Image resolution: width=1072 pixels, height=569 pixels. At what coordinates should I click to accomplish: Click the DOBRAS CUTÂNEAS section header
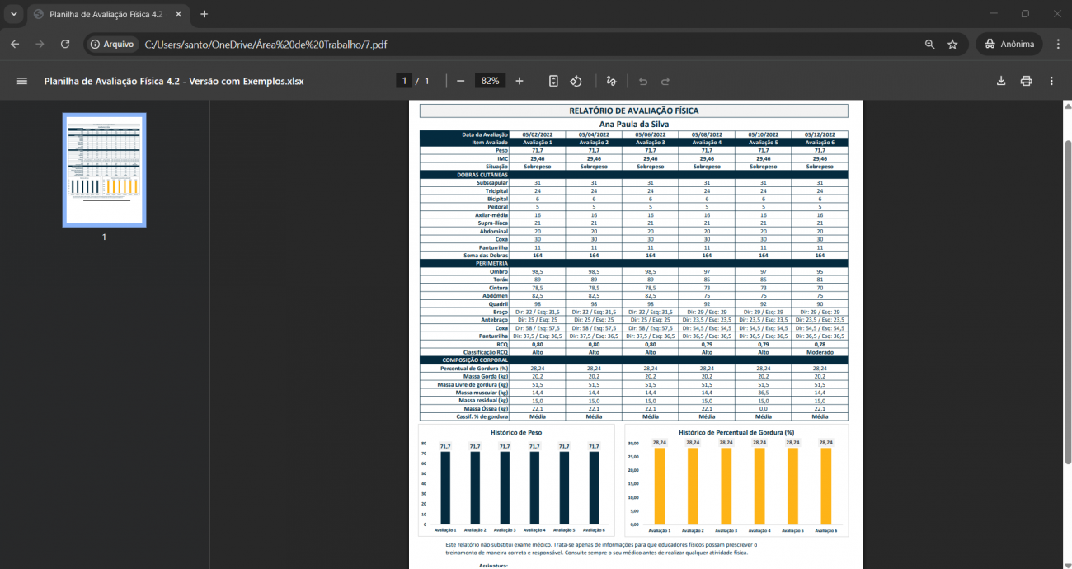coord(482,175)
